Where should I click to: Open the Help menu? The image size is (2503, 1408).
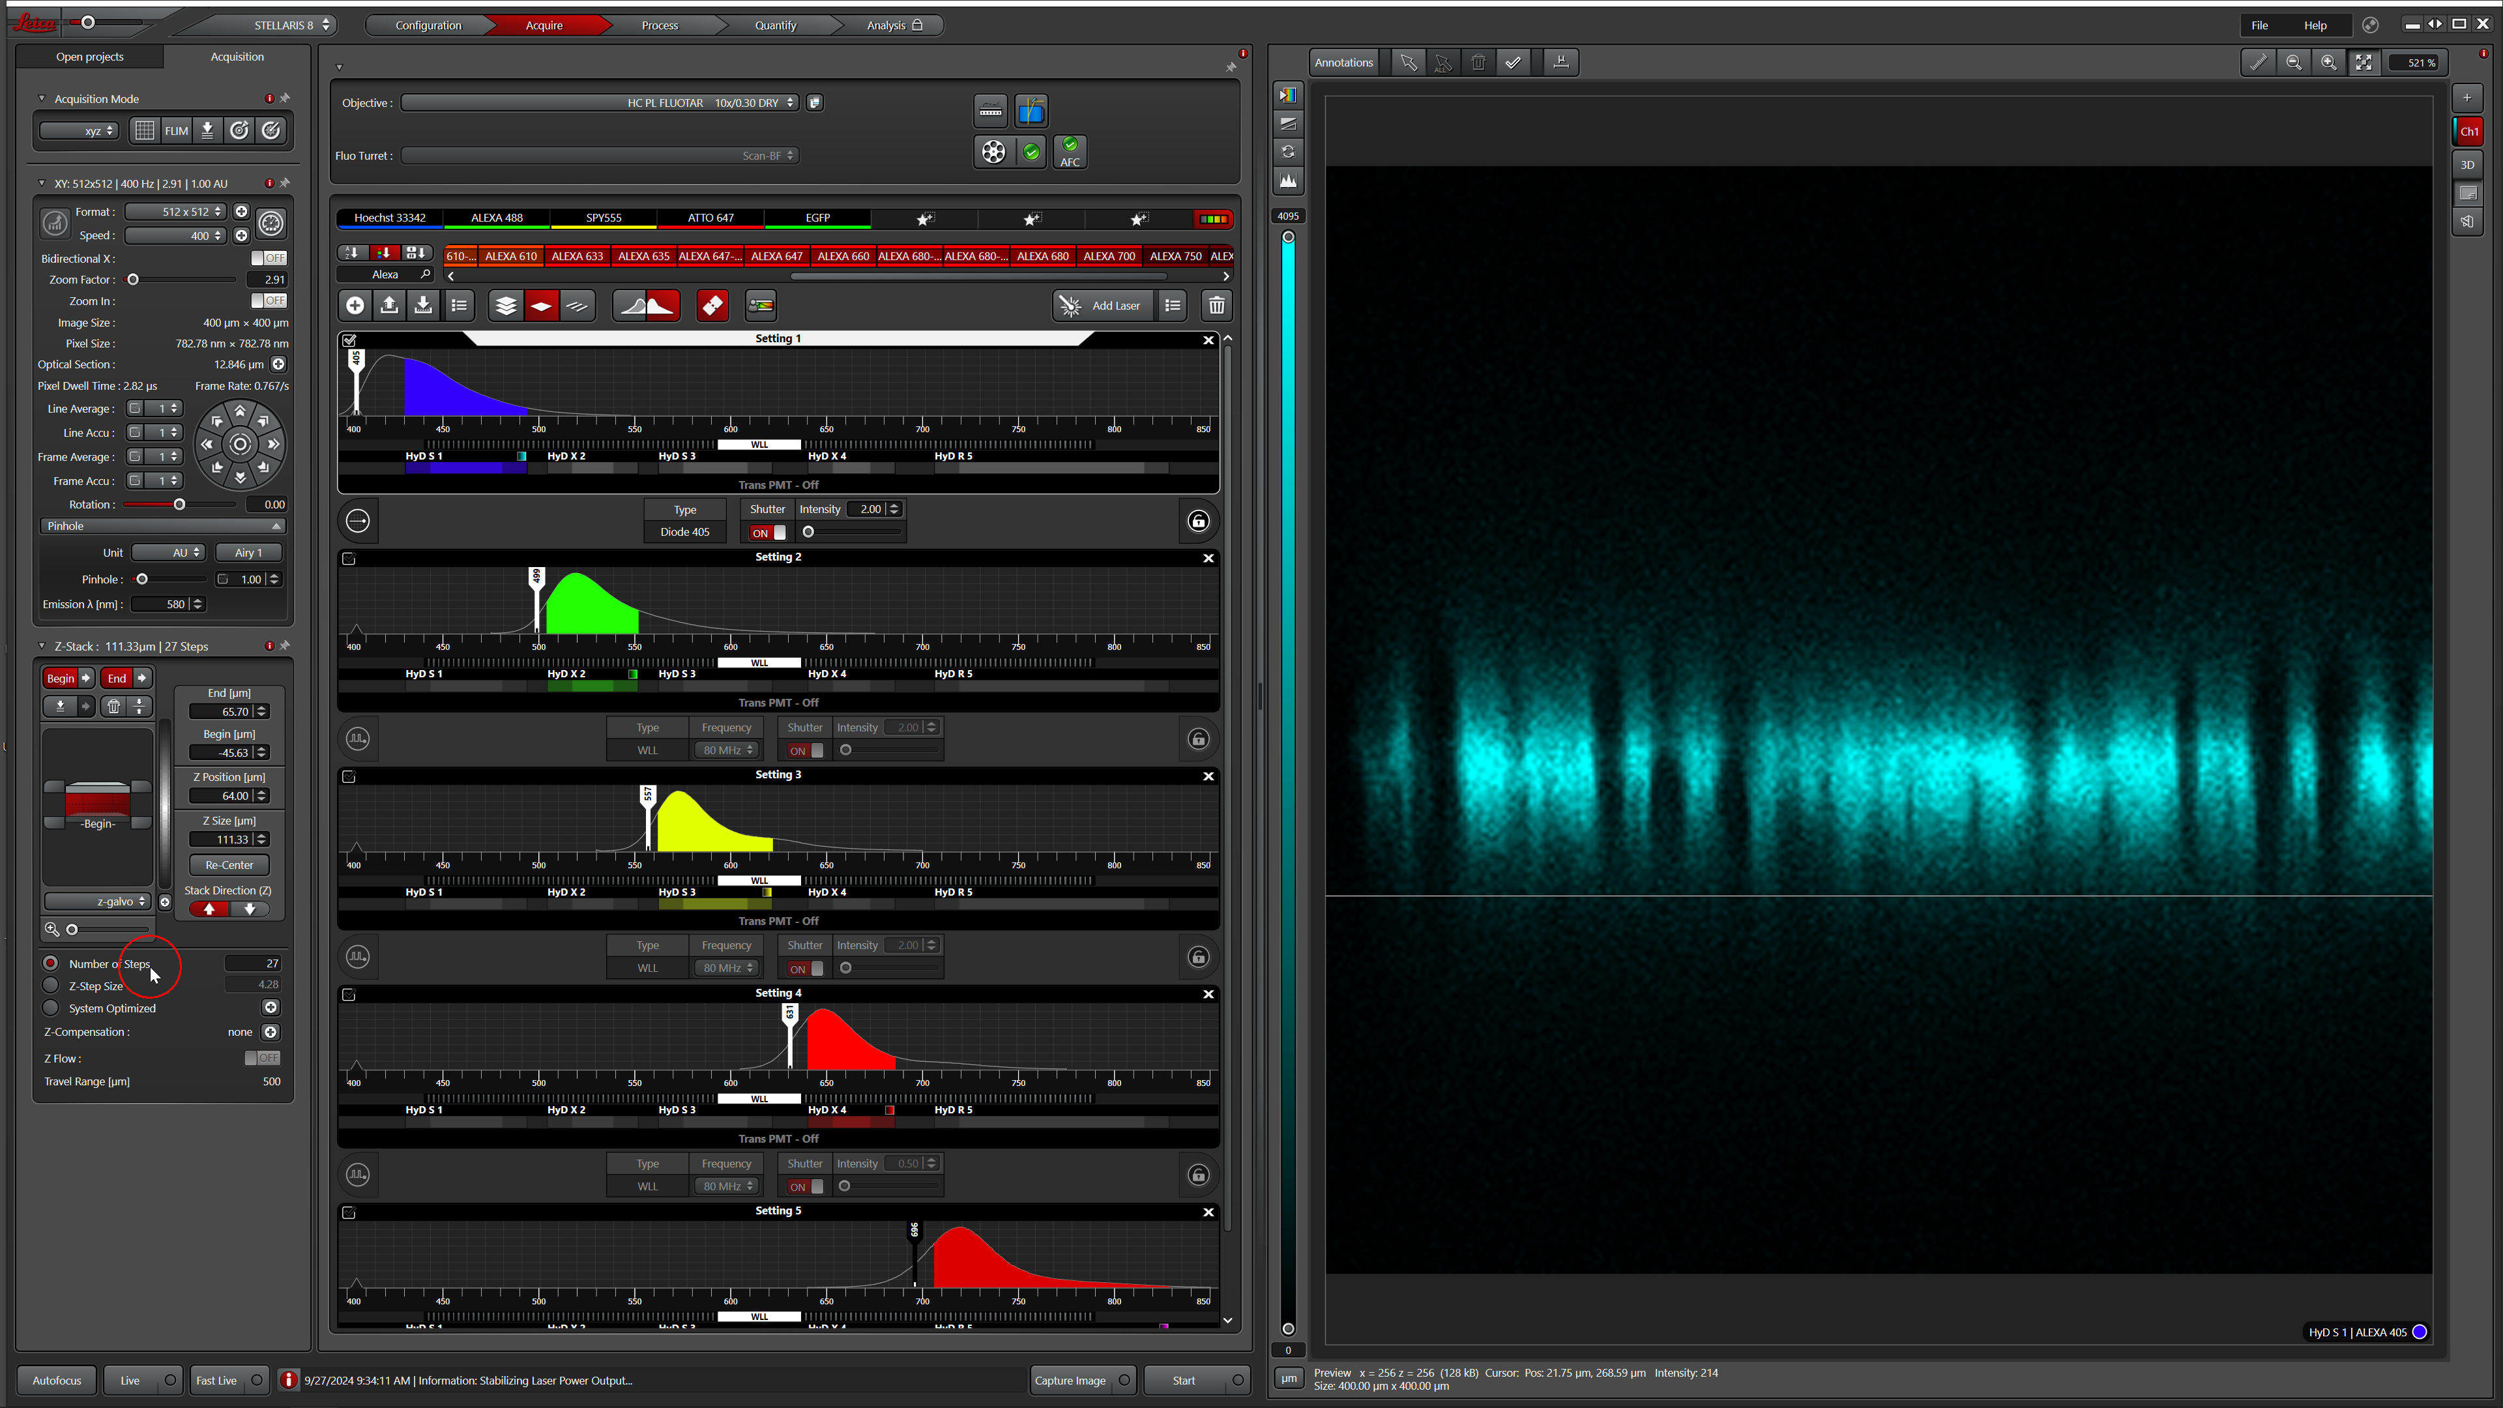(2315, 25)
